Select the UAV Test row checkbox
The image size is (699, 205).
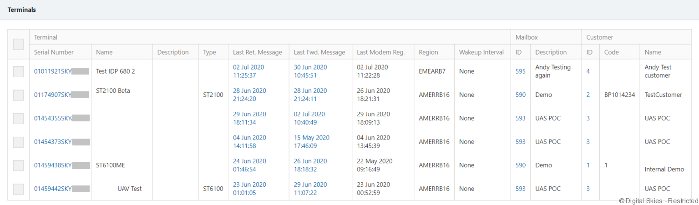click(18, 189)
